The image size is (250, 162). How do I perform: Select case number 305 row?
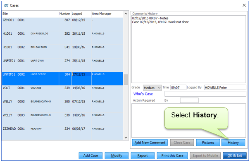[62, 106]
